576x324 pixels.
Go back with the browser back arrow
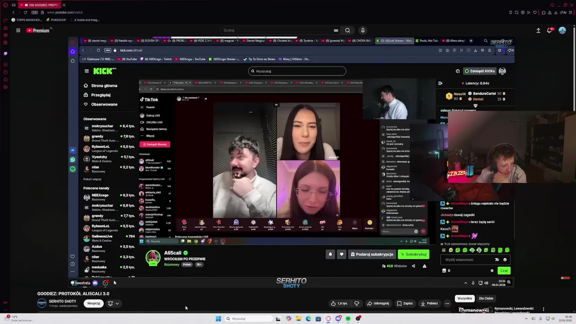click(x=13, y=12)
